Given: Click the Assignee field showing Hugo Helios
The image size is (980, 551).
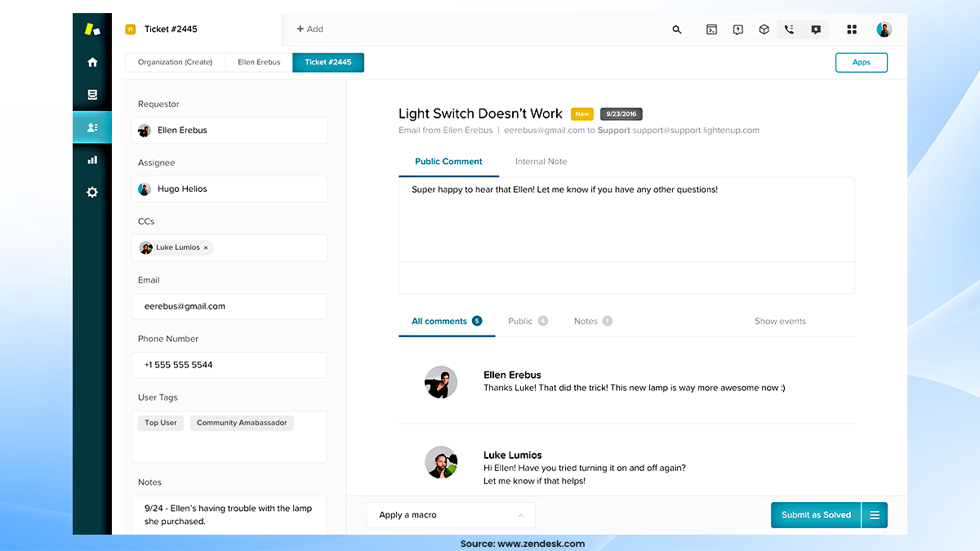Looking at the screenshot, I should tap(229, 189).
